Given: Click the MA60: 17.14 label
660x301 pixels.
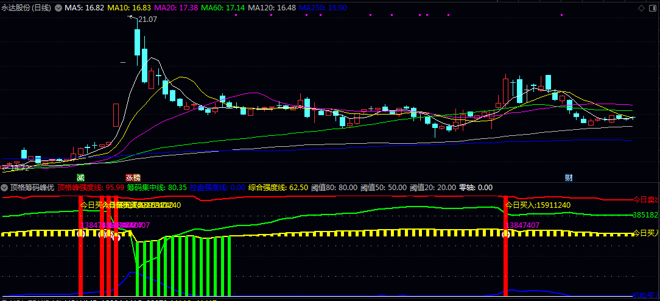Looking at the screenshot, I should click(x=223, y=7).
